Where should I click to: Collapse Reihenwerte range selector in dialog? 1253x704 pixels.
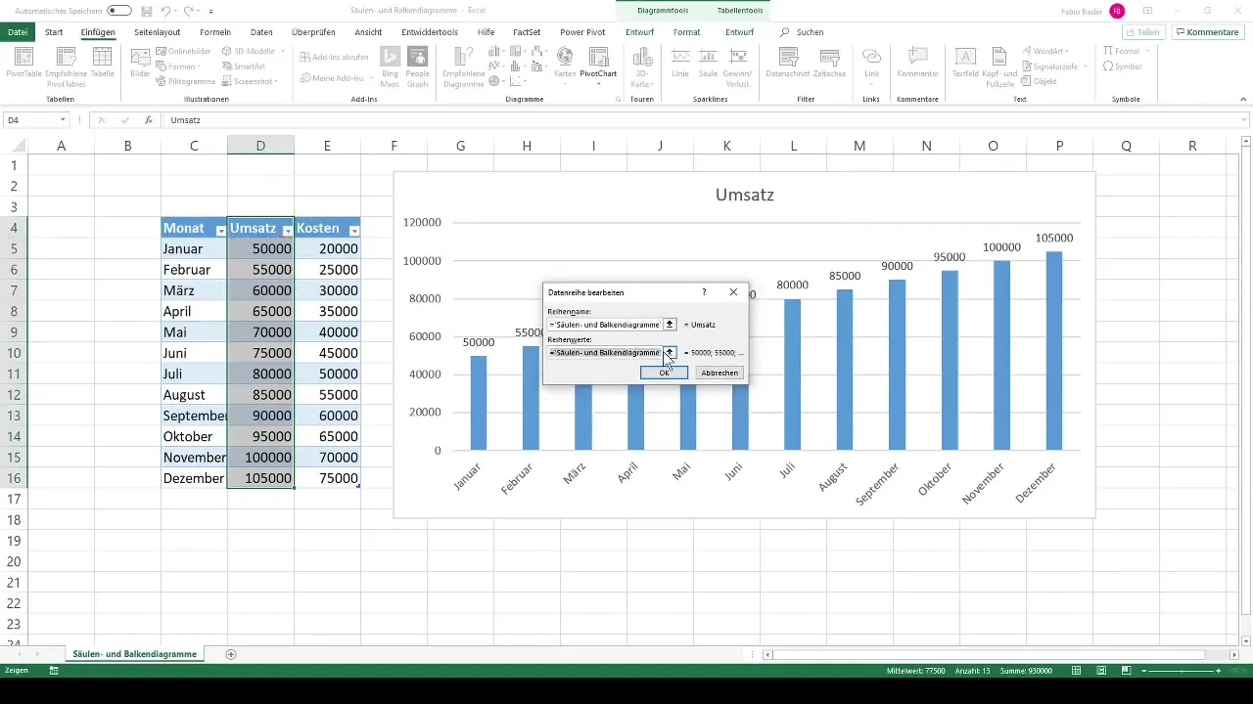pos(670,352)
